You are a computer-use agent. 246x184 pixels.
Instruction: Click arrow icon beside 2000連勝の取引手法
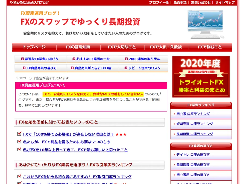click(x=126, y=59)
